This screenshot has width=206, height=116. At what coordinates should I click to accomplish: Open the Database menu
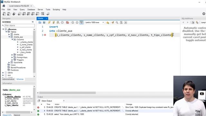[x=31, y=10]
